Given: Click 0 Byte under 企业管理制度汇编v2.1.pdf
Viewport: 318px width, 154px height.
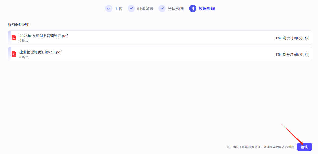Looking at the screenshot, I should 24,57.
